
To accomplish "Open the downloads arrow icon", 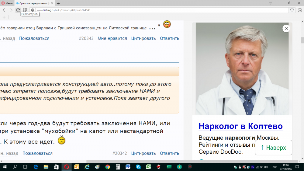I will point(300,10).
